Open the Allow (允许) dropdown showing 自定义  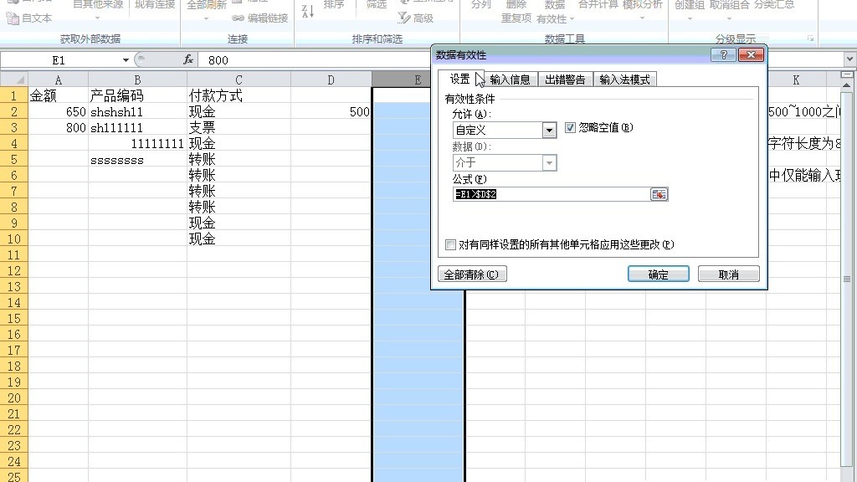coord(549,130)
